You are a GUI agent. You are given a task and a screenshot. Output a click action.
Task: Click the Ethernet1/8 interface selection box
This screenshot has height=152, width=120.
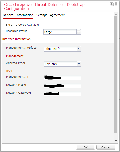pyautogui.click(x=60, y=49)
